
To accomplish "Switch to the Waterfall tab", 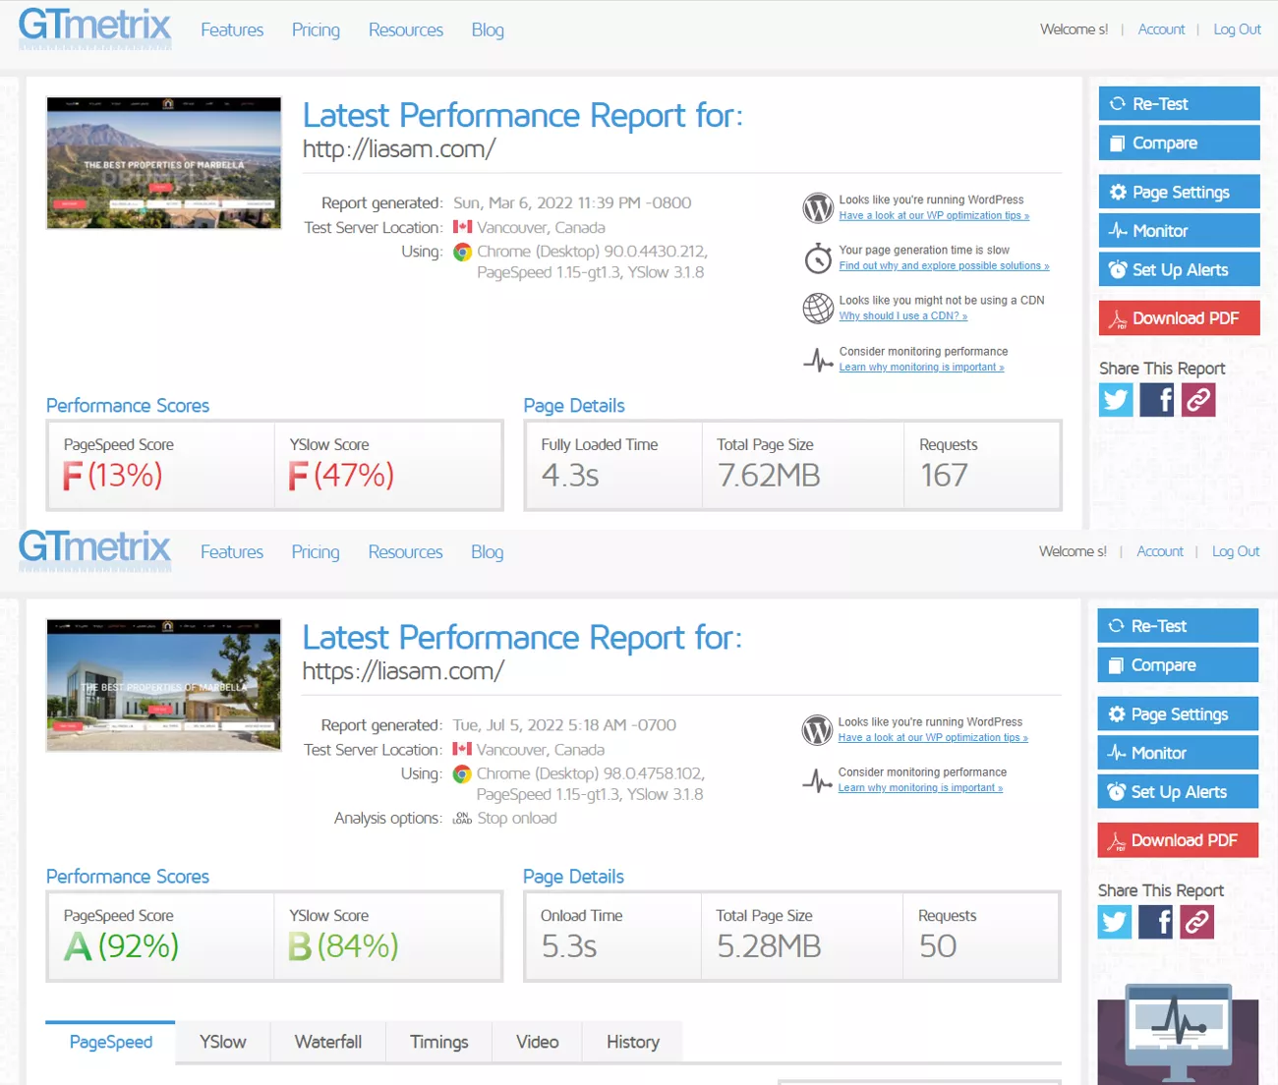I will tap(328, 1042).
